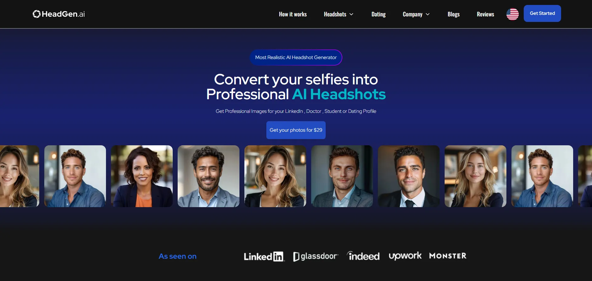Click the HeadGen.ai logo icon

coord(37,14)
